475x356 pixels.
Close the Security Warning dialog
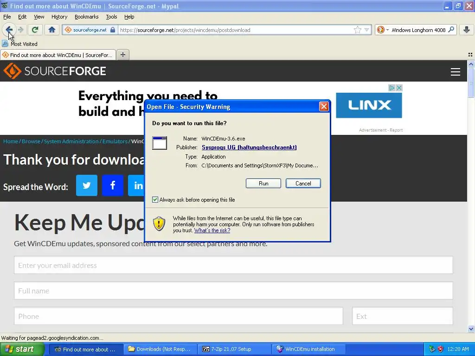click(x=324, y=107)
